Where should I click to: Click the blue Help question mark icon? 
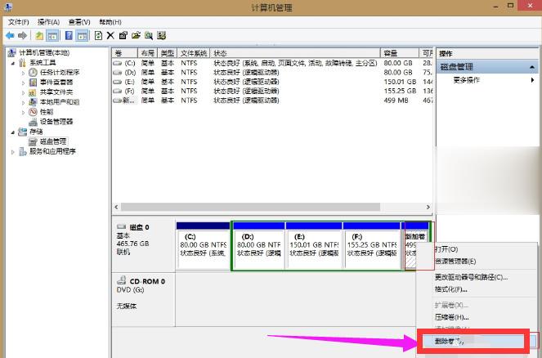[69, 36]
